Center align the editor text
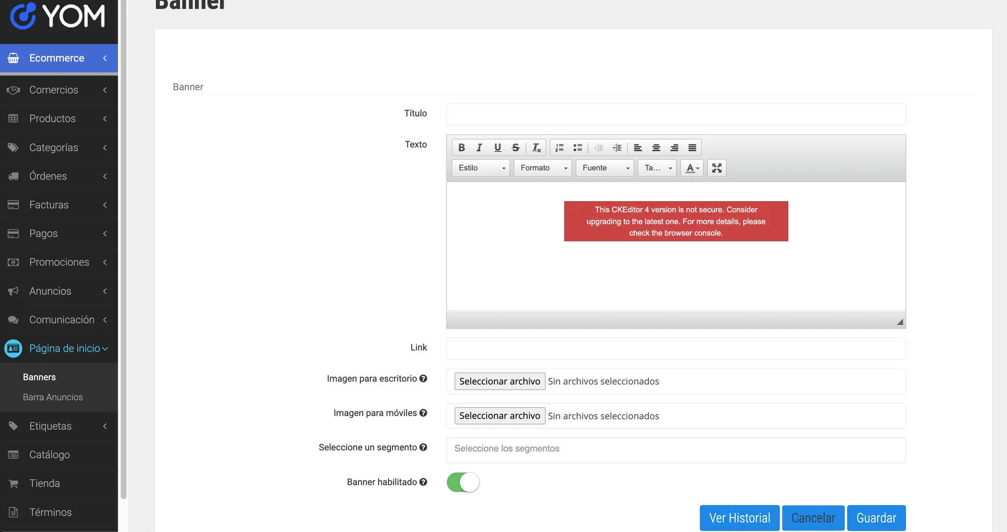Viewport: 1007px width, 532px height. (656, 147)
